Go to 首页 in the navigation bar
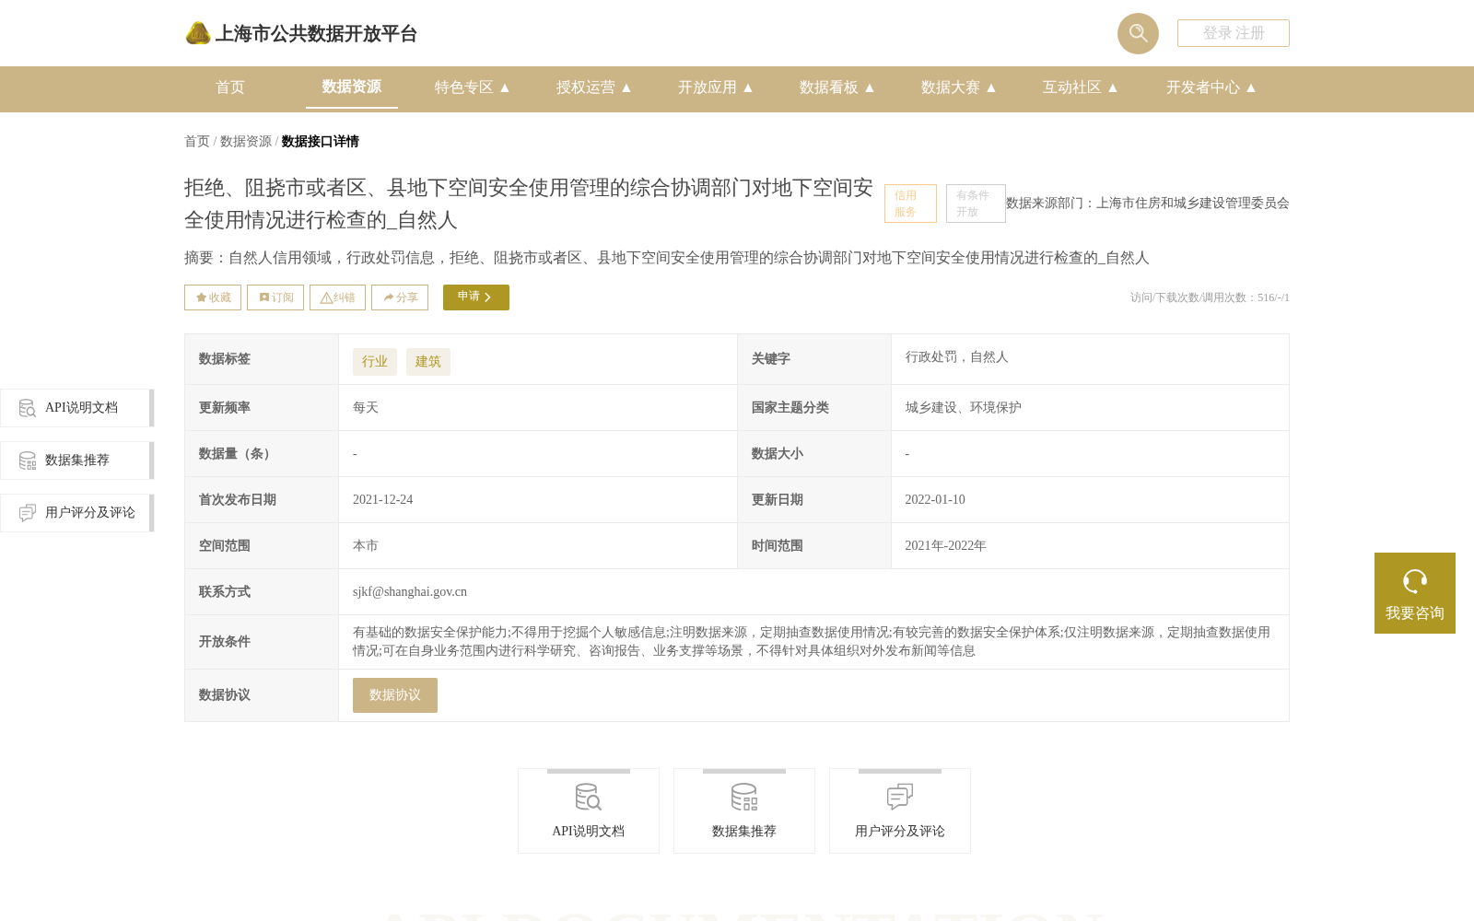 [230, 87]
